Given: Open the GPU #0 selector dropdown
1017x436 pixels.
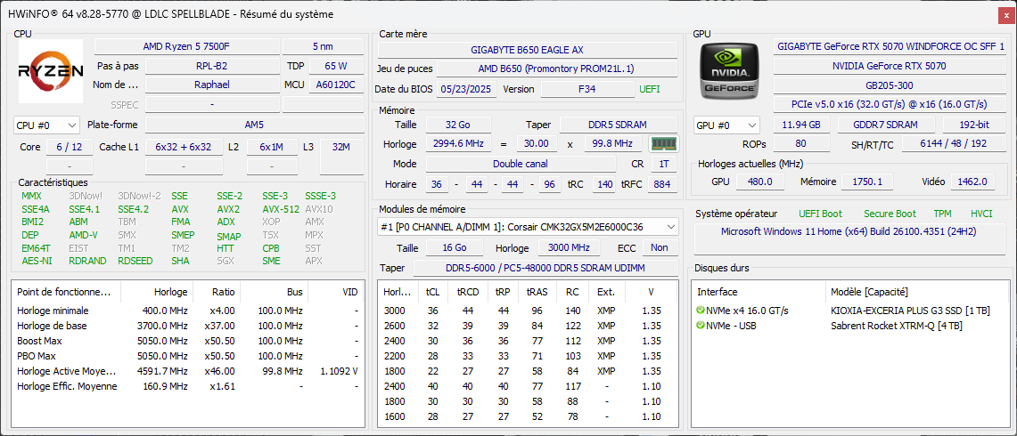Looking at the screenshot, I should pyautogui.click(x=727, y=125).
